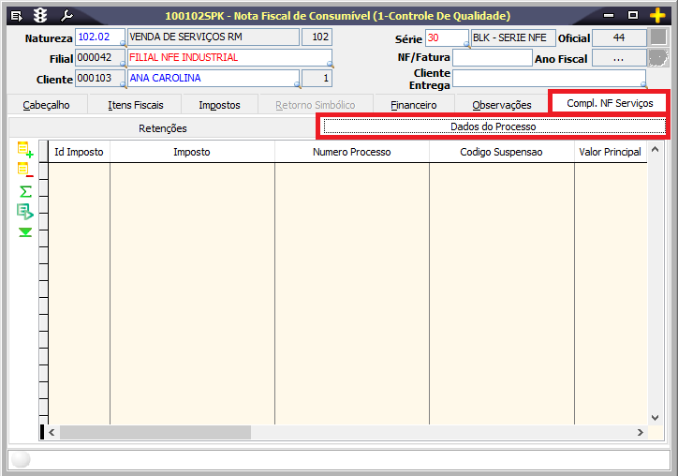Open the Cliente Entrega lookup magnifier
The width and height of the screenshot is (678, 476).
click(x=644, y=84)
